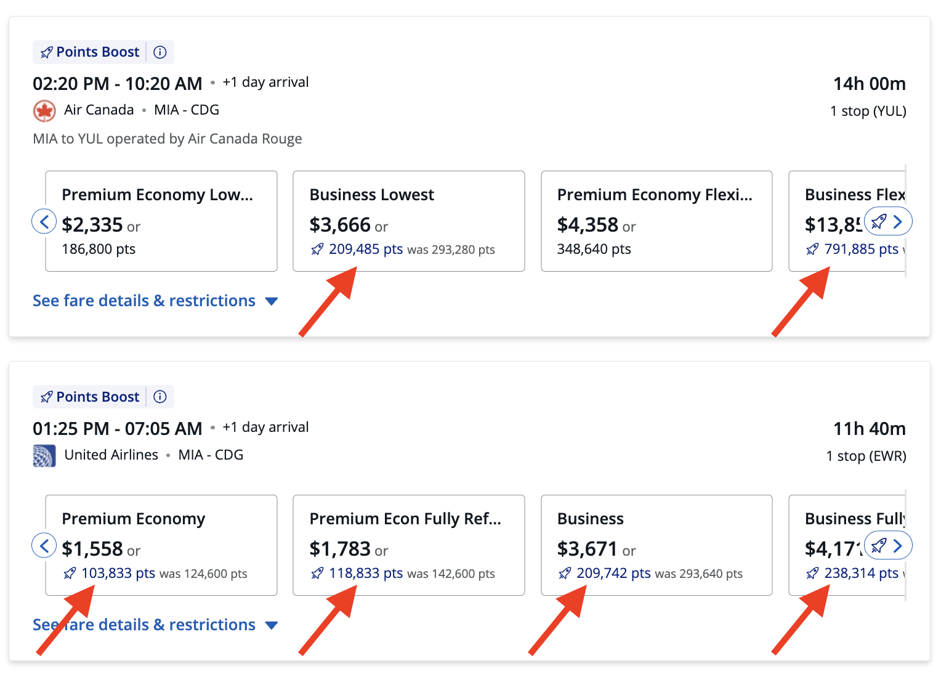Viewport: 941px width, 674px height.
Task: Click Air Canada Points Boost rocket icon
Action: click(46, 52)
